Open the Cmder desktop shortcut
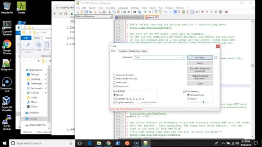The height and width of the screenshot is (147, 262). [21, 8]
